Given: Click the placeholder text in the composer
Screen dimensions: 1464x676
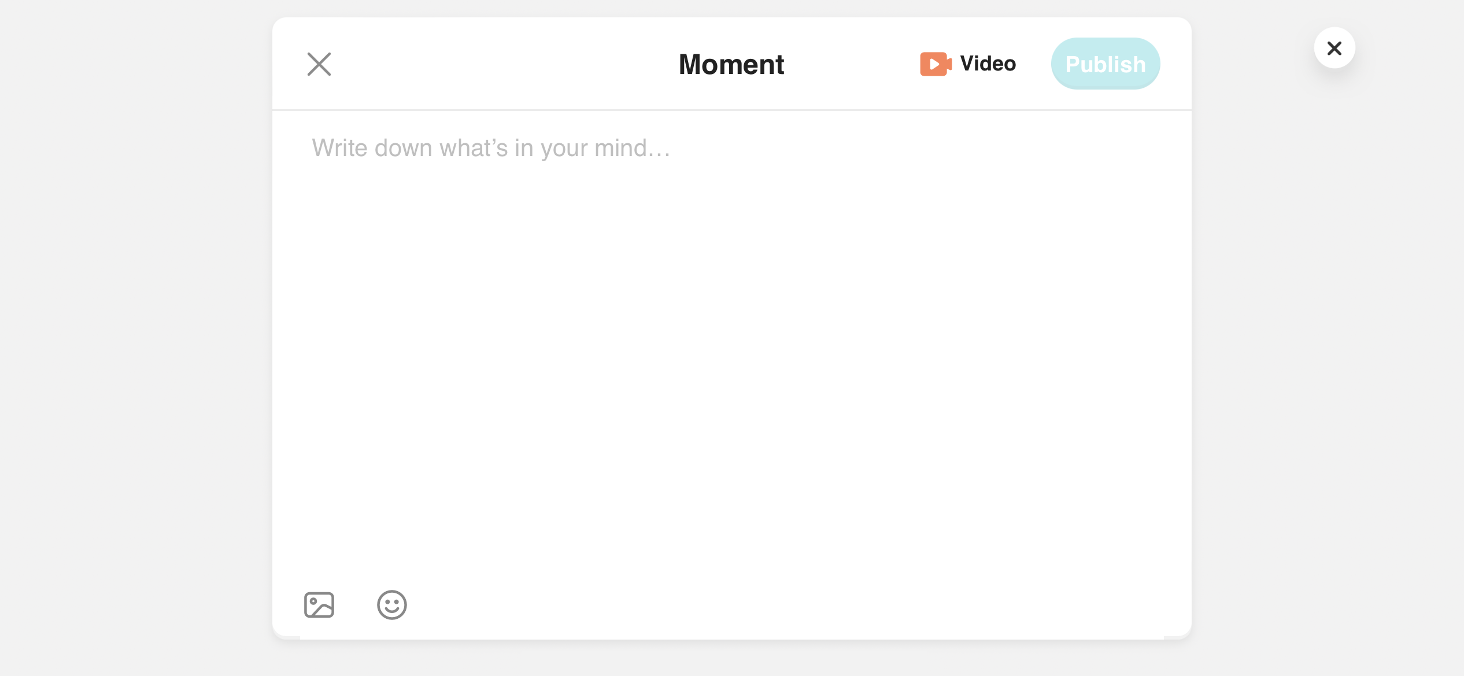Looking at the screenshot, I should (491, 148).
